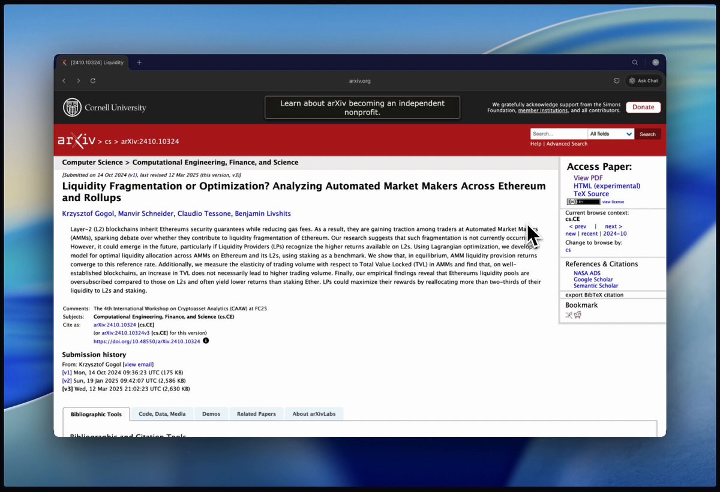
Task: Click the red Donate button
Action: tap(643, 107)
